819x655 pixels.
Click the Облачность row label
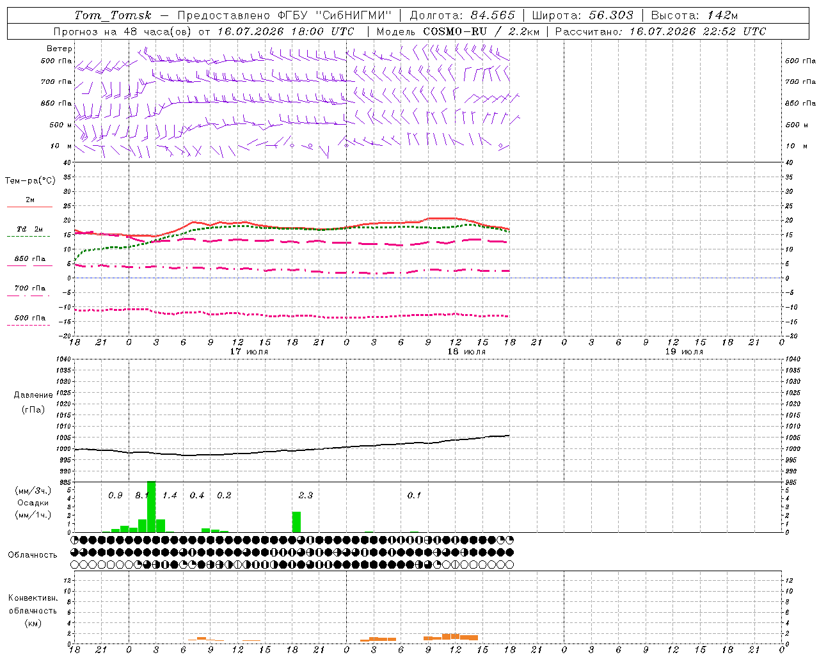click(33, 555)
